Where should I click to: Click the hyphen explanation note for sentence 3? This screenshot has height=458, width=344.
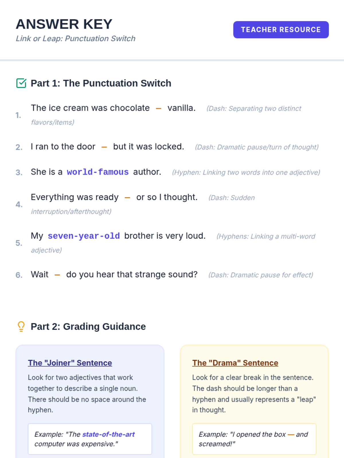point(246,172)
